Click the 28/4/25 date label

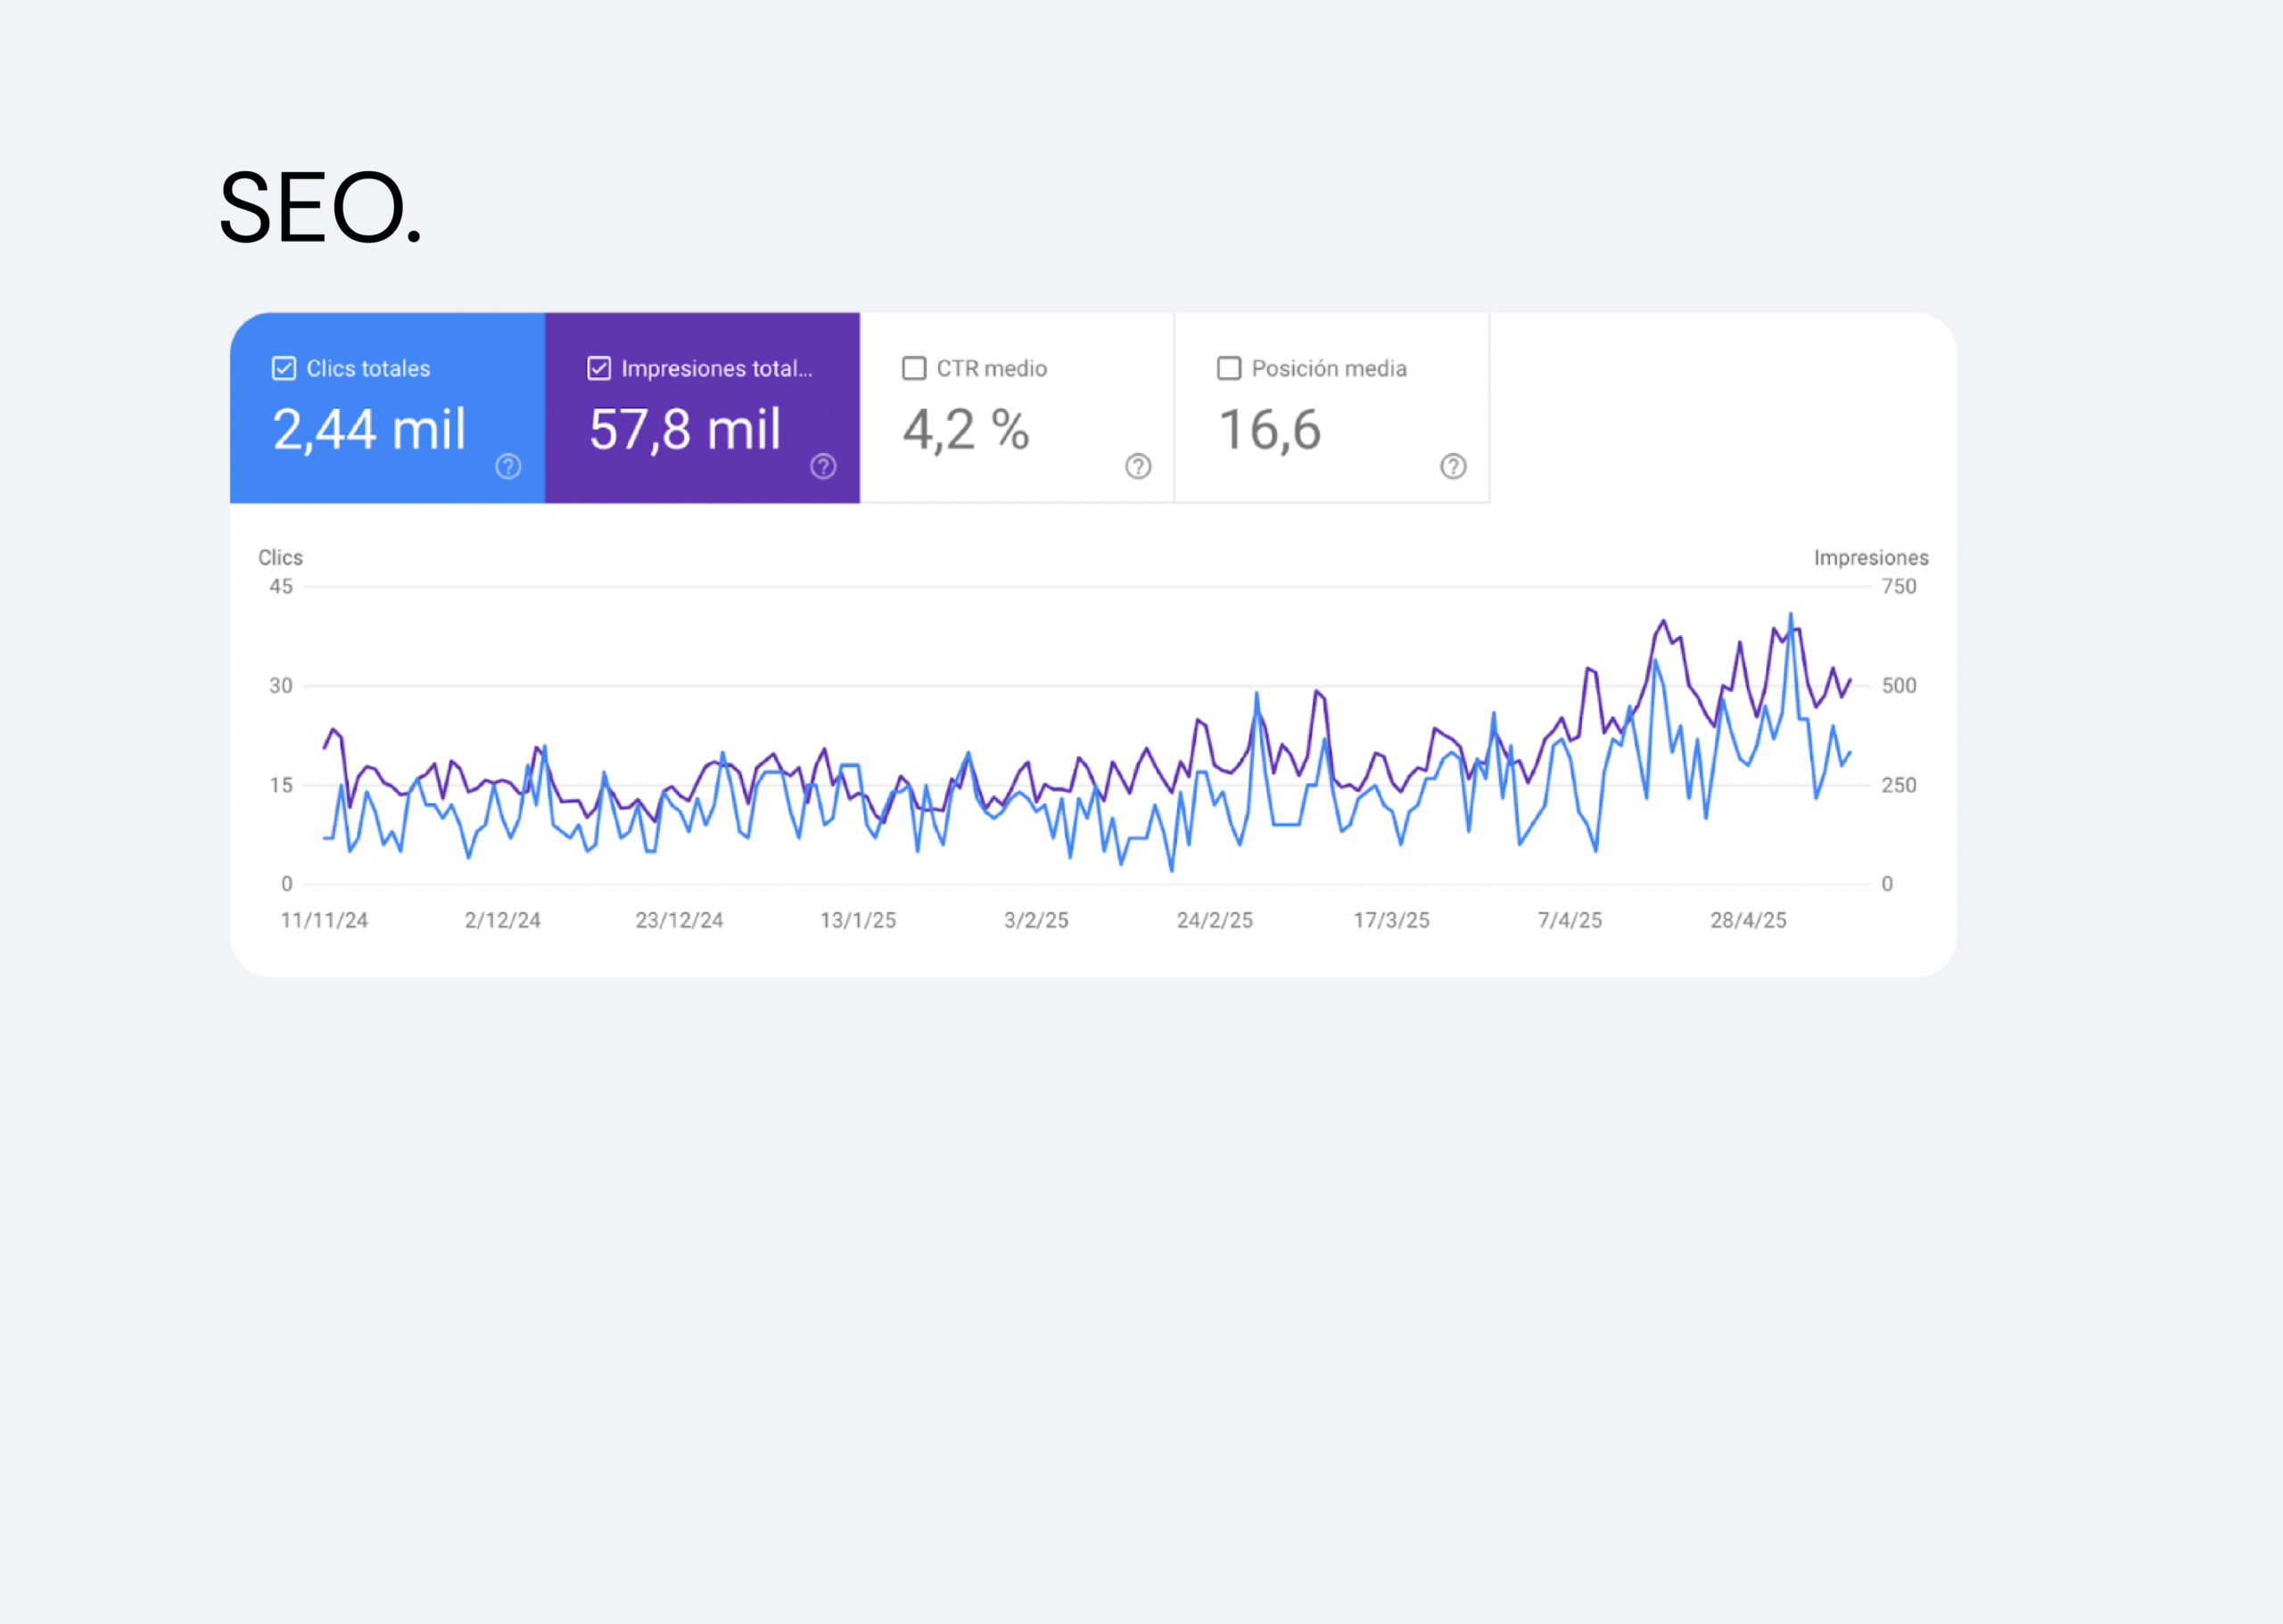point(1748,920)
